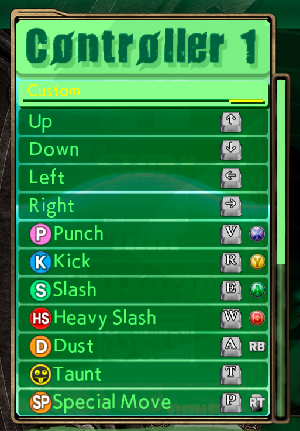Click the down arrow key icon
Screen dimensions: 300x431
click(x=231, y=150)
